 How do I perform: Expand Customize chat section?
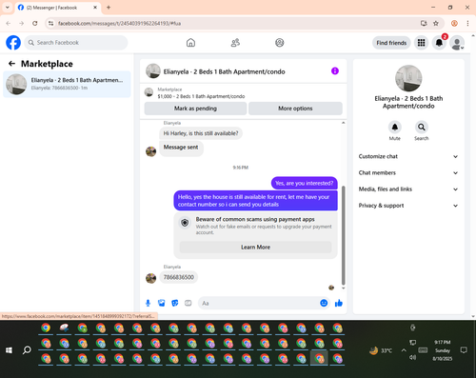coord(408,156)
